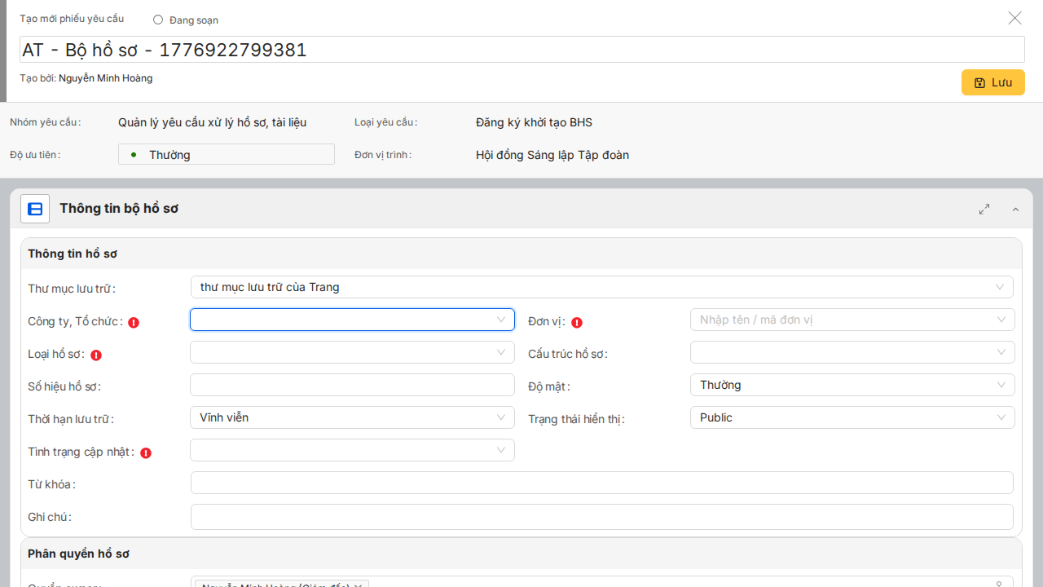Screen dimensions: 1043x587
Task: Open the Thời hạn lưu trữ dropdown
Action: pos(352,417)
